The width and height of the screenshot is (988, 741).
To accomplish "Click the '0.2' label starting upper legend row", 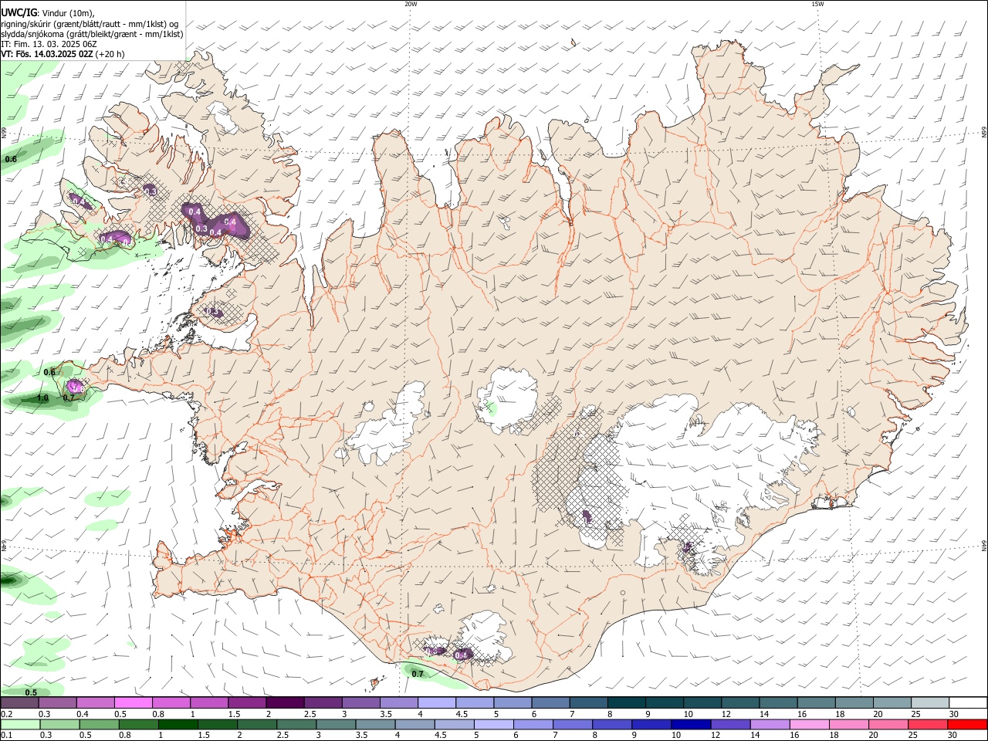I will (6, 714).
